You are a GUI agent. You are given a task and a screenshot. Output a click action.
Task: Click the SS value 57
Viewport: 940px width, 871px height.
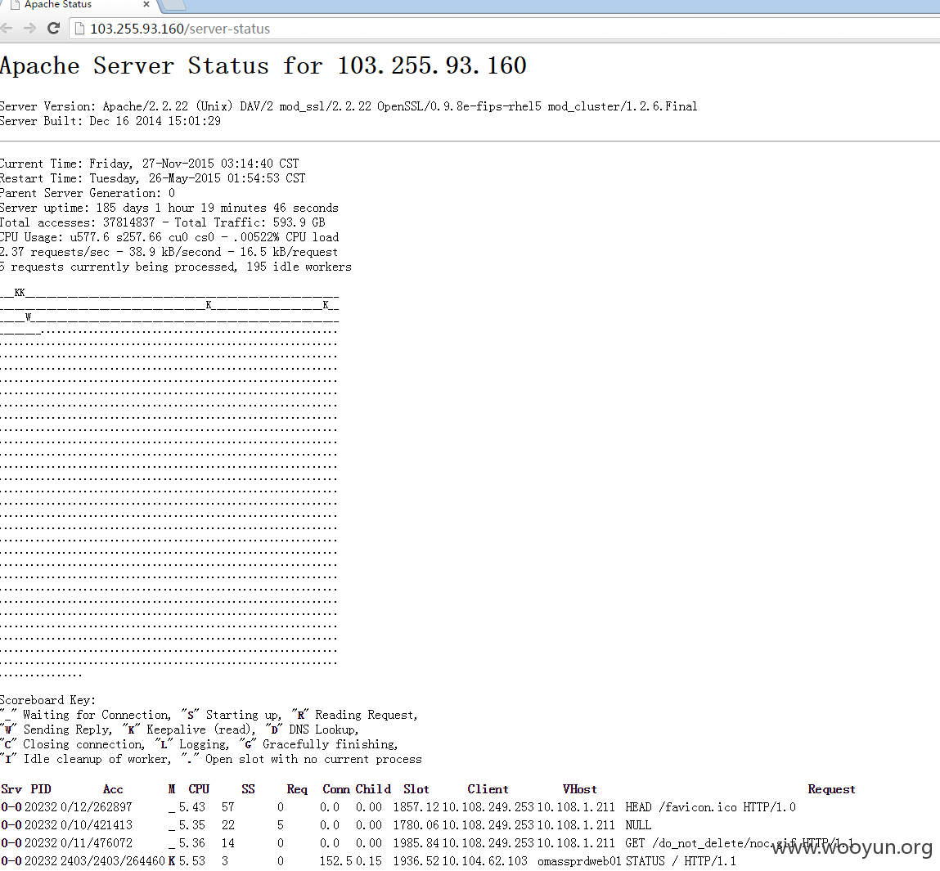(227, 807)
